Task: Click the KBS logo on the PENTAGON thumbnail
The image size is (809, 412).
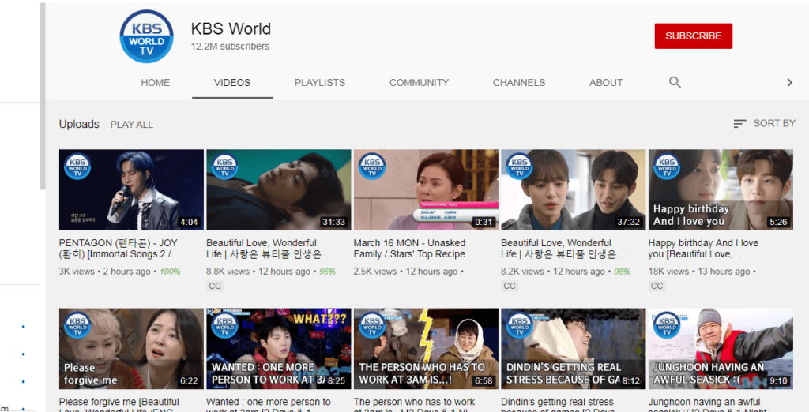Action: 77,166
